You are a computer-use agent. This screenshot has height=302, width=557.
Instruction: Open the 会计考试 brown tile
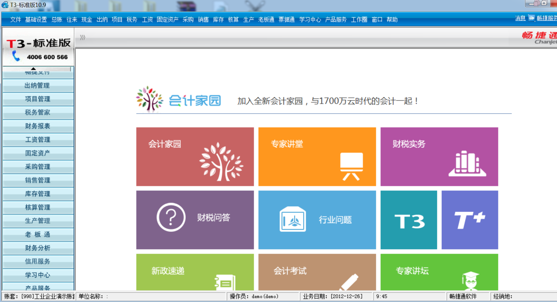(317, 272)
